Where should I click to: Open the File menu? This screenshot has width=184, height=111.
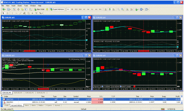(x=3, y=6)
